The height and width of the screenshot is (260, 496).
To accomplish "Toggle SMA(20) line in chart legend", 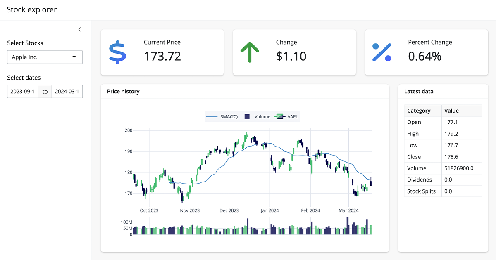I will 222,117.
